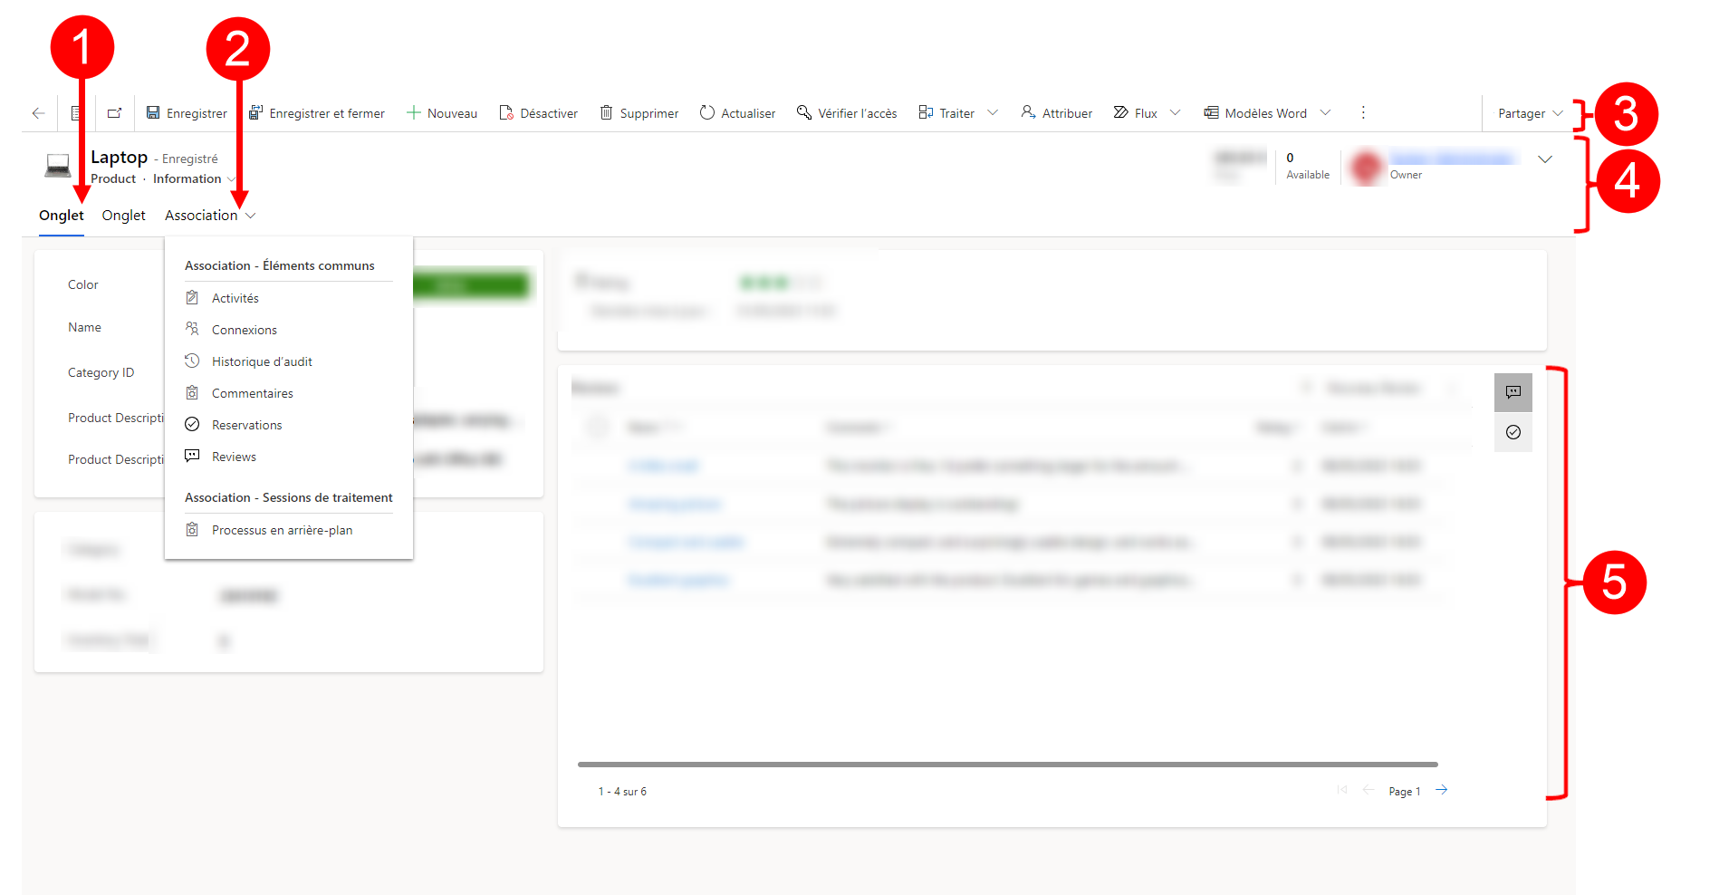
Task: Open Reservations related item
Action: tap(247, 425)
